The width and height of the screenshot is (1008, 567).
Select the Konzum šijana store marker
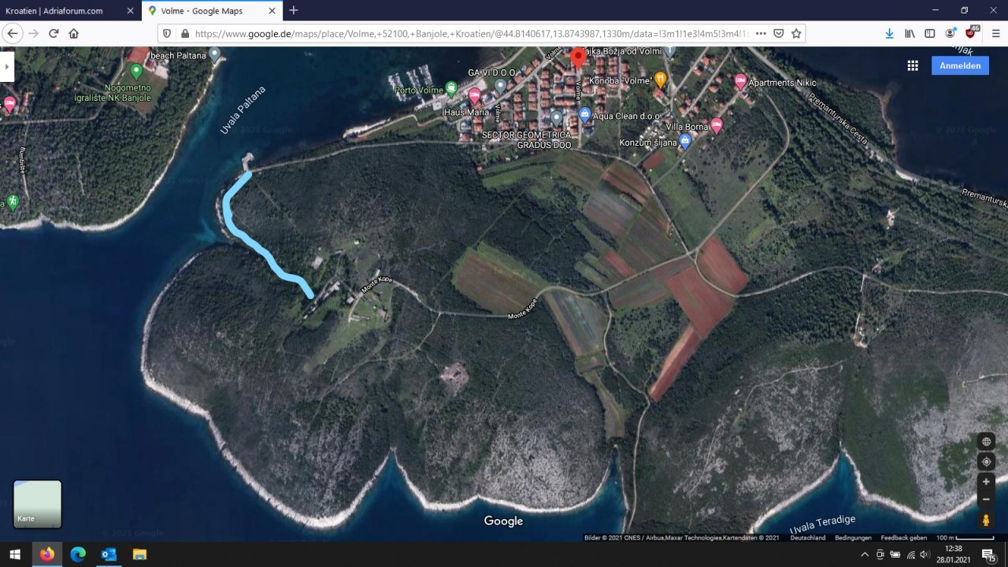tap(685, 141)
